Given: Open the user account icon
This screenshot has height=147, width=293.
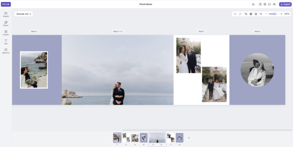Looking at the screenshot, I should click(x=274, y=4).
